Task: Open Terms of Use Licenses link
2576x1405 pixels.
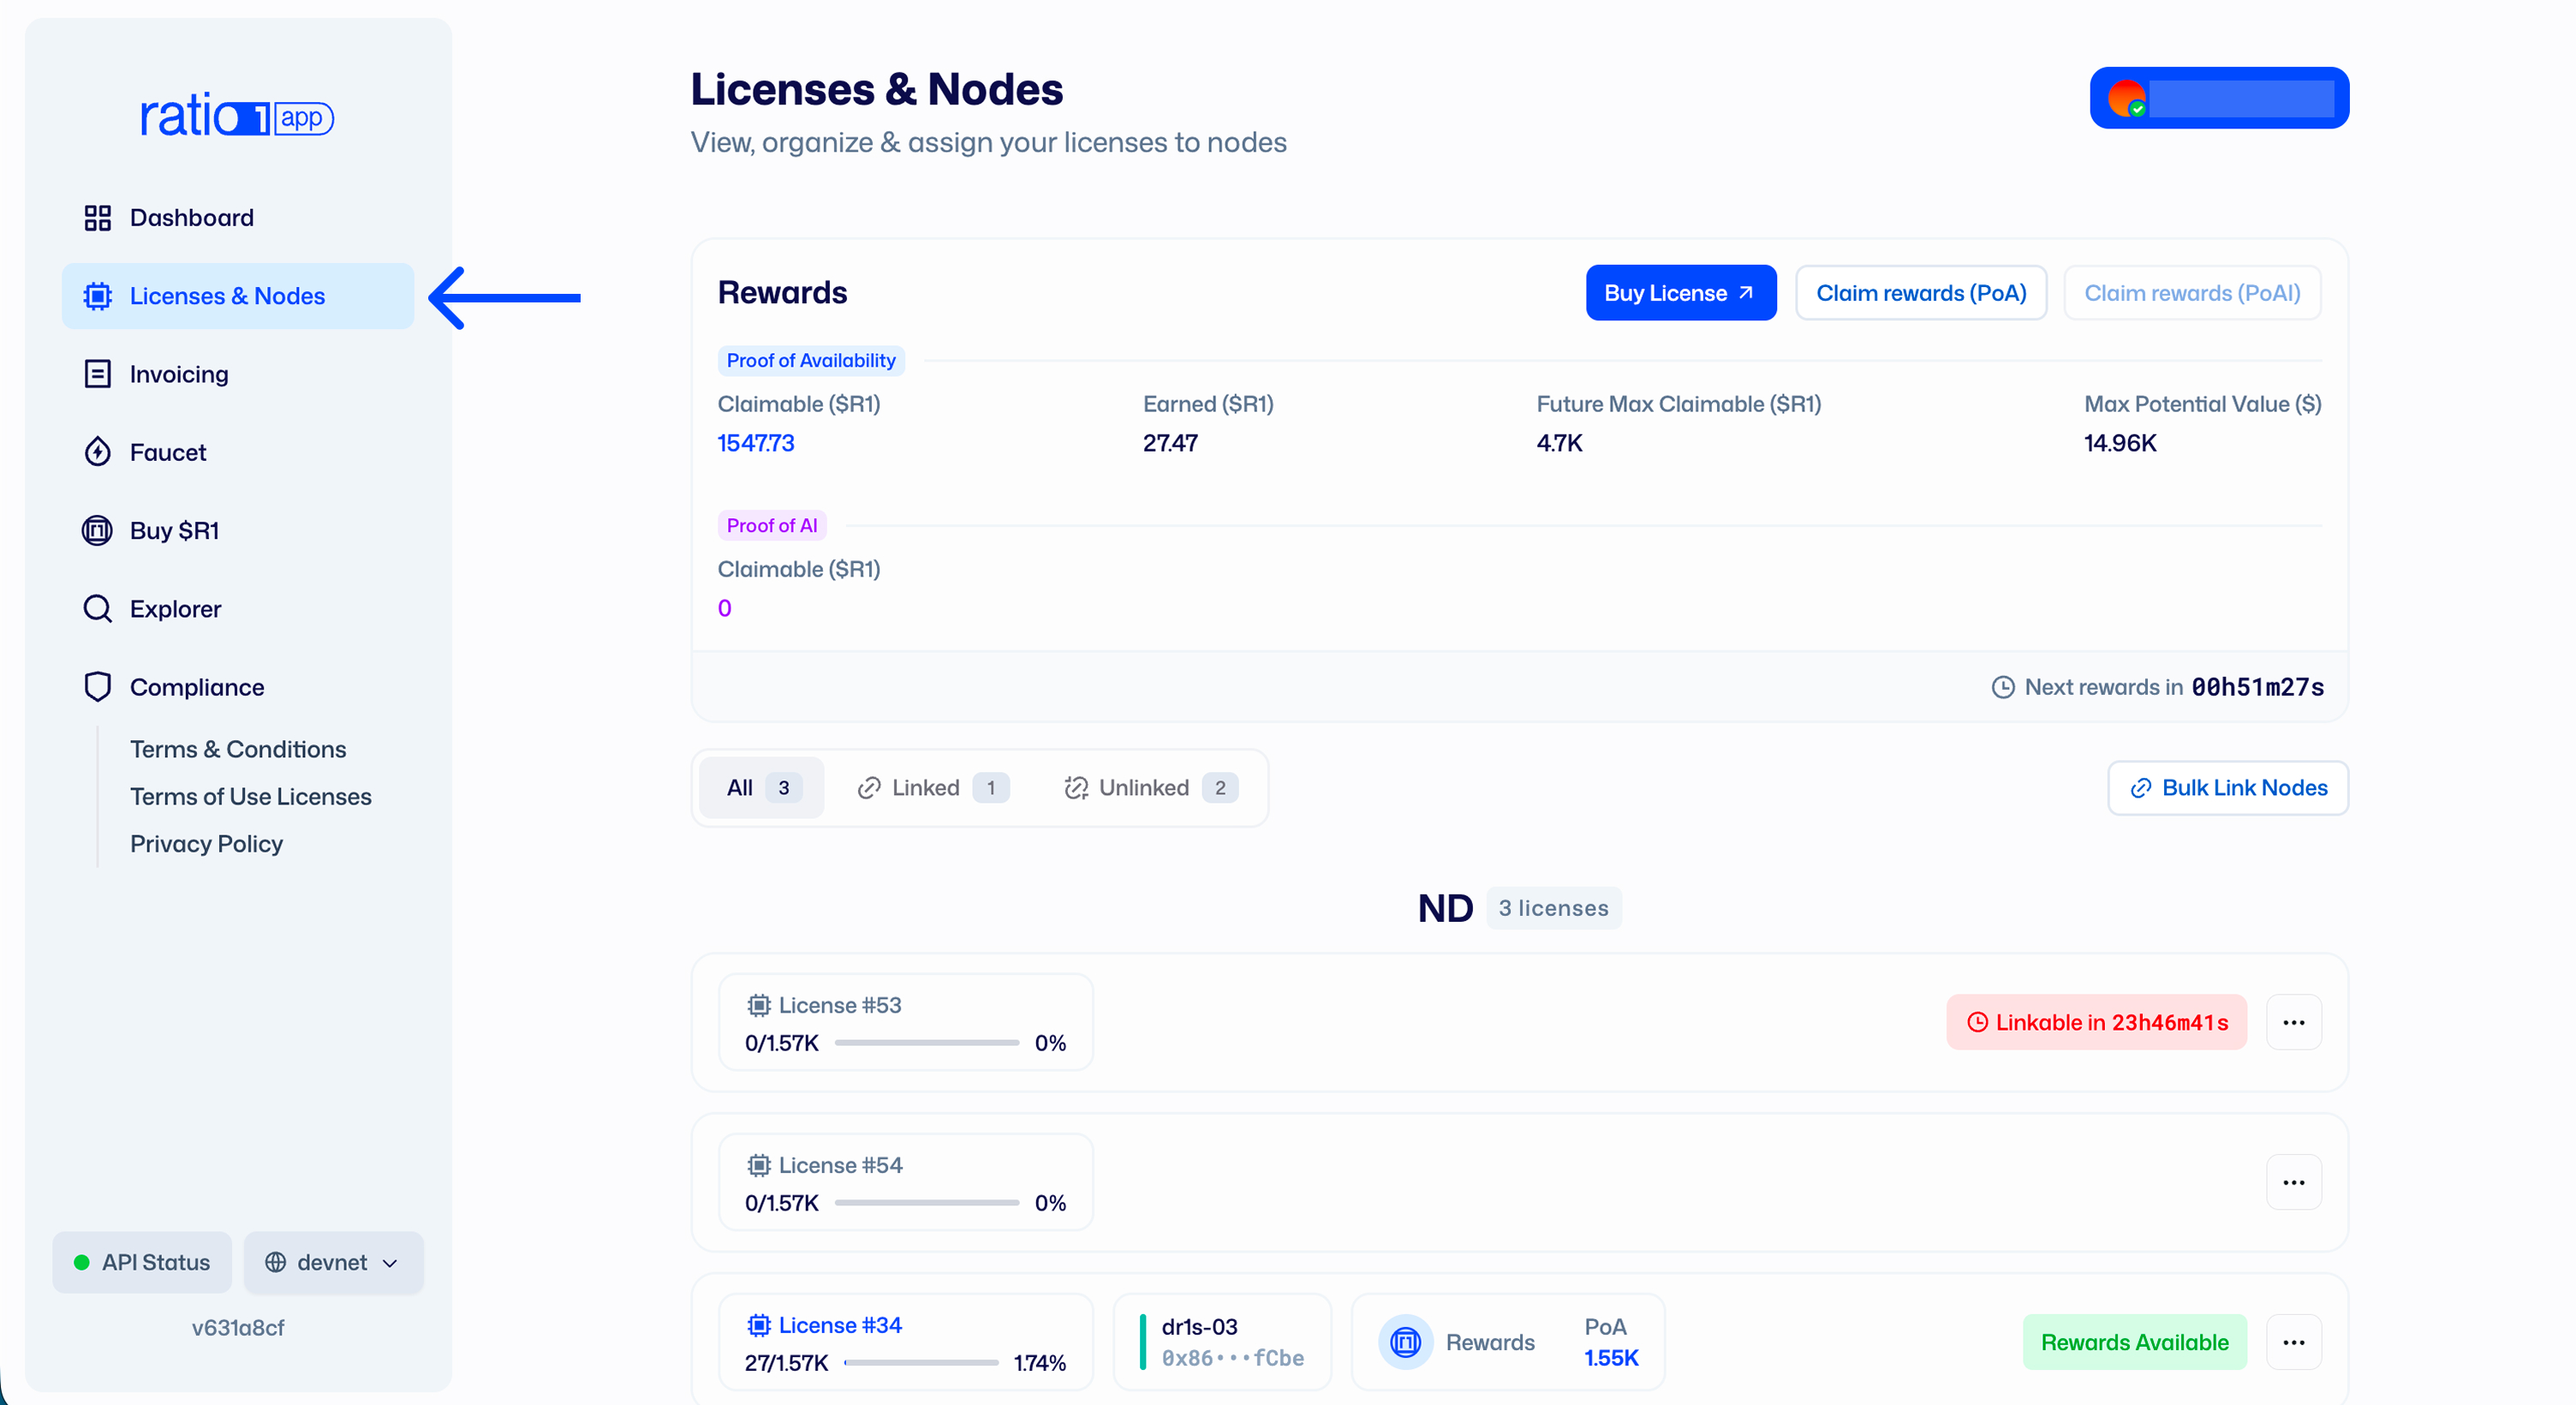Action: (x=251, y=797)
